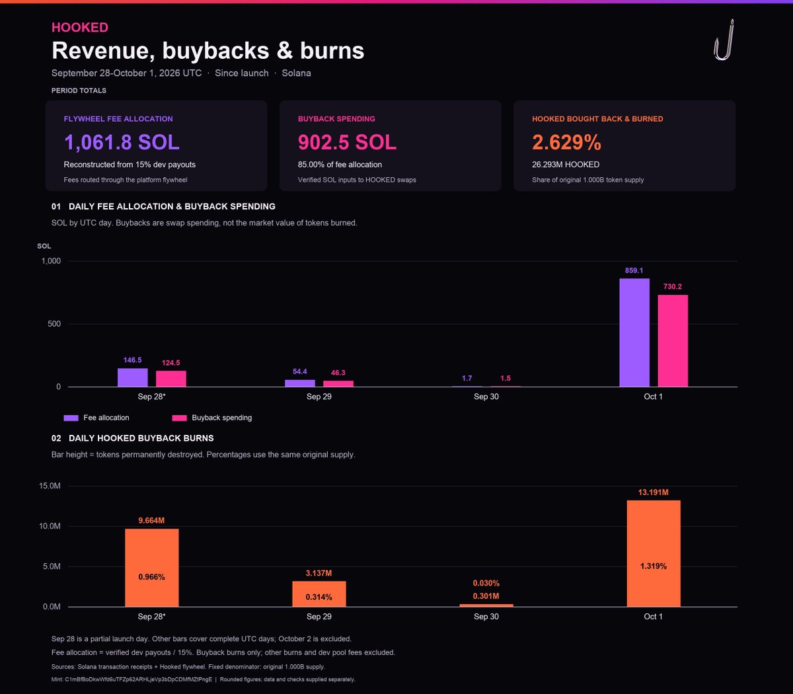The image size is (793, 694).
Task: Click the '902.5 SOL' value
Action: tap(348, 142)
